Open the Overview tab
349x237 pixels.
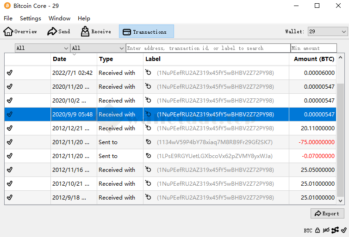[20, 31]
